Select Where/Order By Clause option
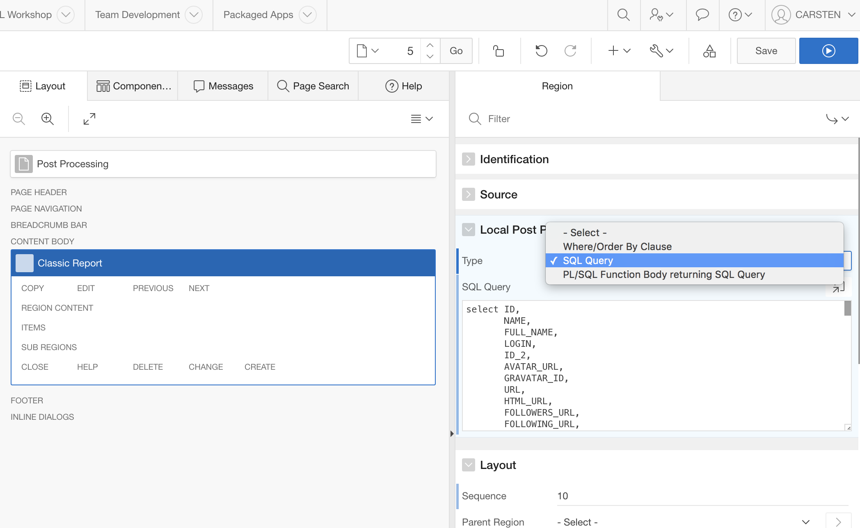The width and height of the screenshot is (860, 528). coord(617,246)
